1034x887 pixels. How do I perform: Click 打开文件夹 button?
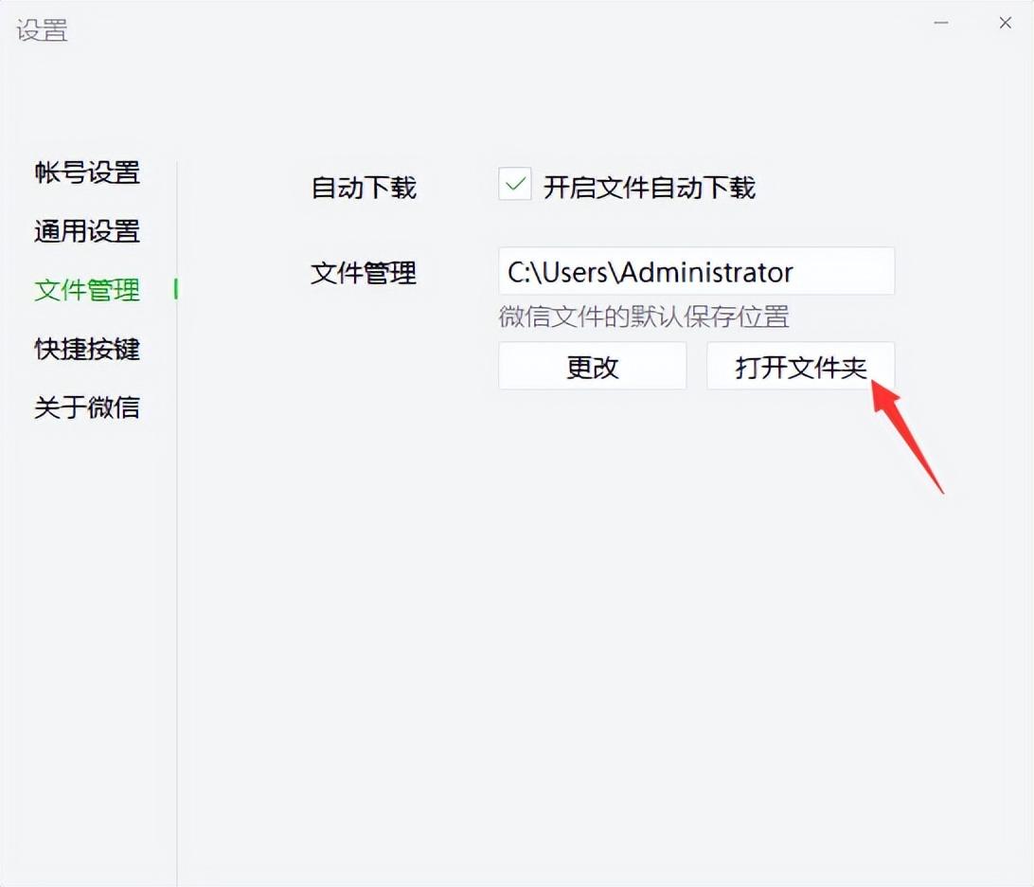click(800, 367)
